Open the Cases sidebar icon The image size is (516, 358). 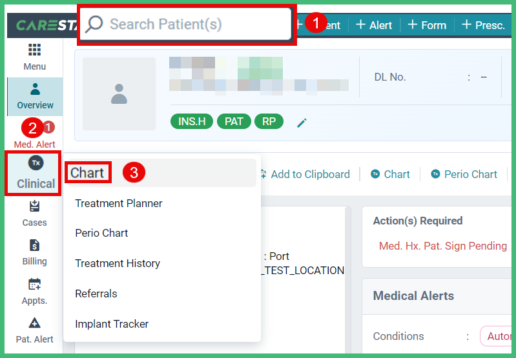coord(35,206)
